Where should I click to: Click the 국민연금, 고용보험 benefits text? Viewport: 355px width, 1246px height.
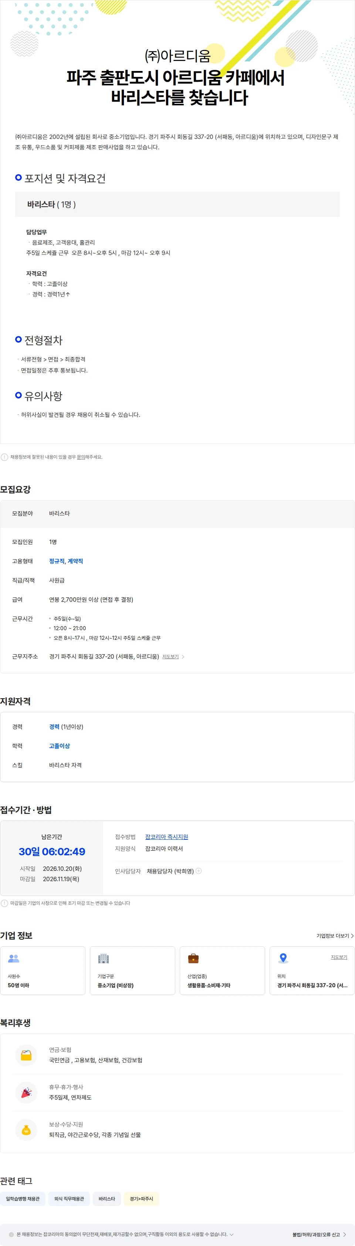pyautogui.click(x=96, y=1060)
